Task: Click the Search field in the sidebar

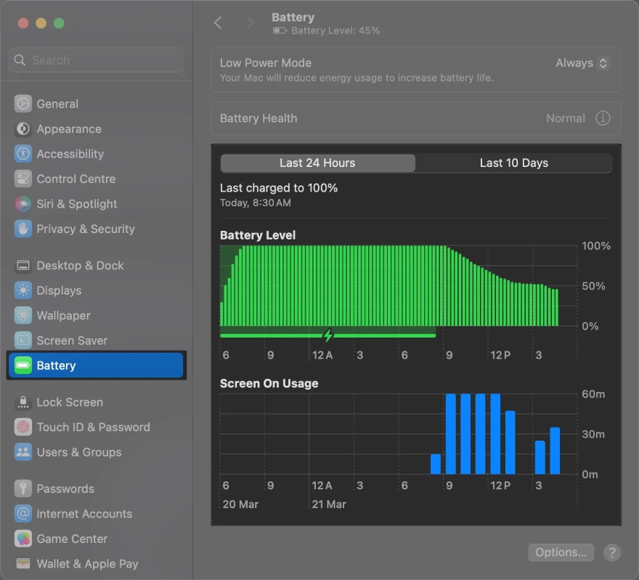Action: 96,60
